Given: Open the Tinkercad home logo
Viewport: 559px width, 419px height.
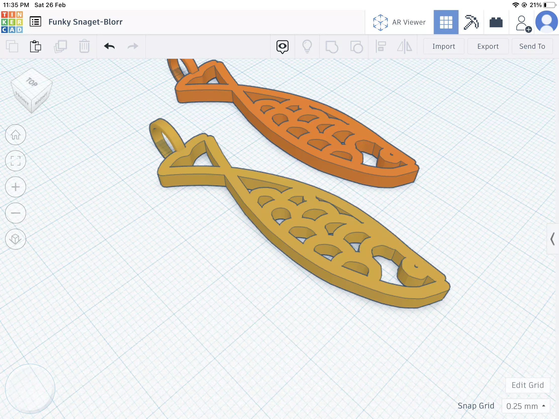Looking at the screenshot, I should point(12,22).
